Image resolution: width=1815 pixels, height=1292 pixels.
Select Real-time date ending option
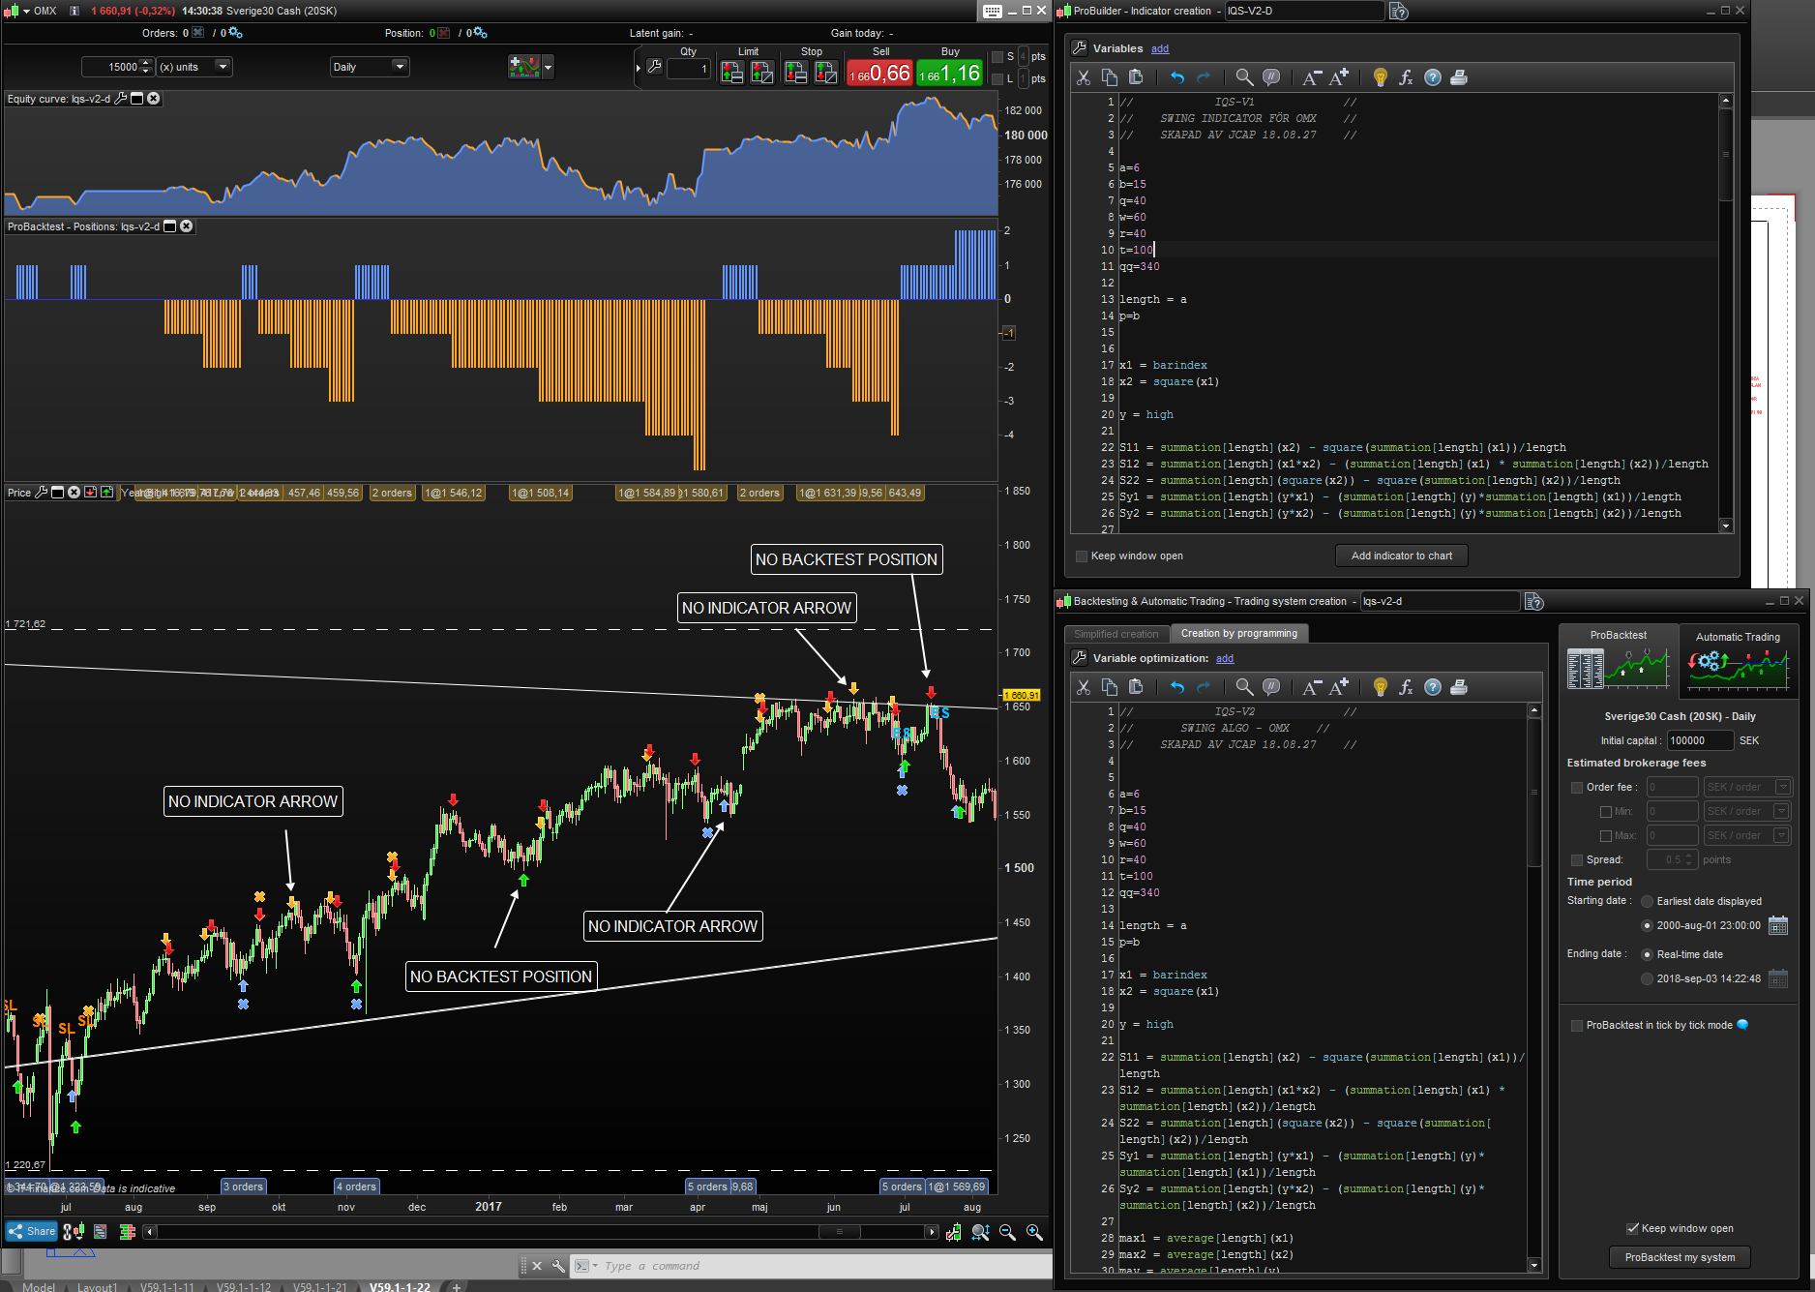[x=1648, y=955]
